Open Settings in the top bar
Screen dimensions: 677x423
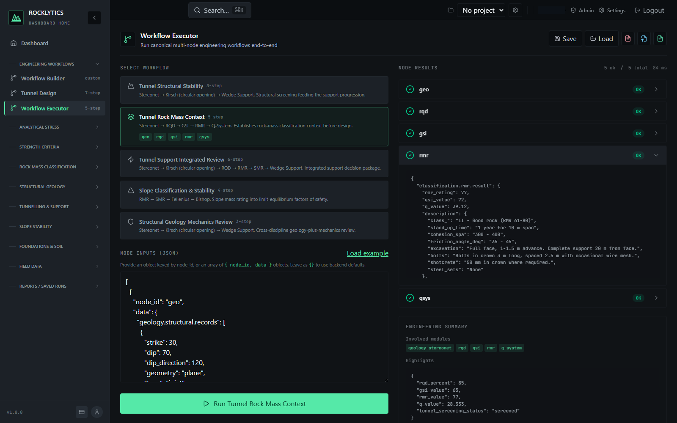pos(612,10)
